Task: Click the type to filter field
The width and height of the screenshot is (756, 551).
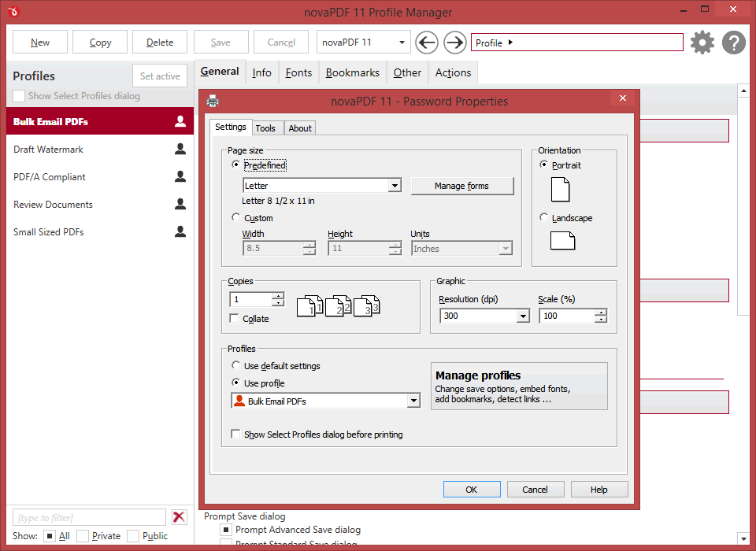Action: point(89,517)
